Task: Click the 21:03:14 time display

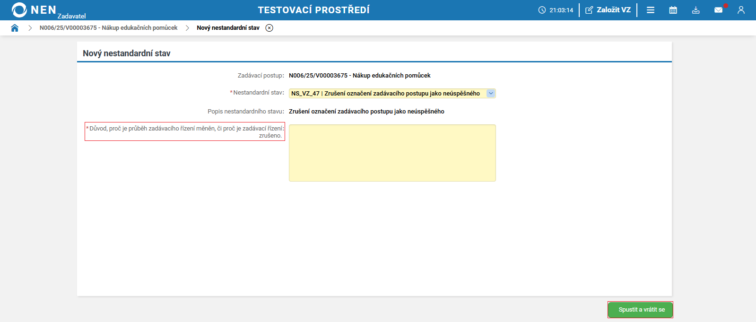Action: click(561, 10)
